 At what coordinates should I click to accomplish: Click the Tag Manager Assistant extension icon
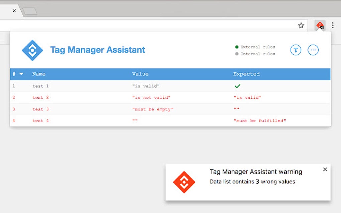pyautogui.click(x=320, y=25)
